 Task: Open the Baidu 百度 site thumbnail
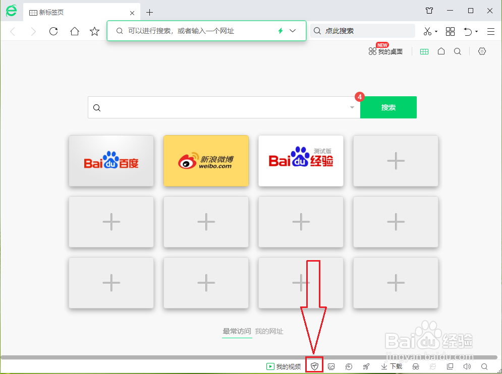[111, 160]
